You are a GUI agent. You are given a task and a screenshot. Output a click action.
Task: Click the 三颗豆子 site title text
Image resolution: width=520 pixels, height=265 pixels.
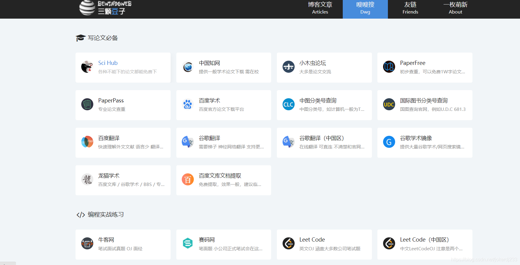click(x=111, y=11)
